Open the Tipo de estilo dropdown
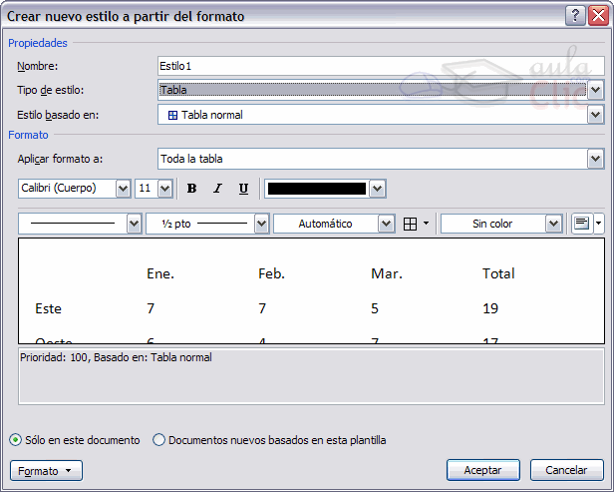The image size is (614, 492). coord(596,90)
